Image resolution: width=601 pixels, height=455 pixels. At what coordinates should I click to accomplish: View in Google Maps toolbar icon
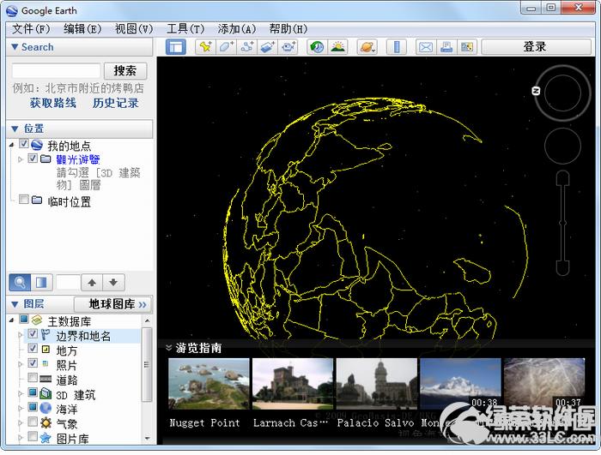[467, 47]
